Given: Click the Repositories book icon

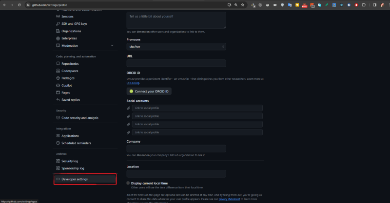Looking at the screenshot, I should tap(58, 64).
